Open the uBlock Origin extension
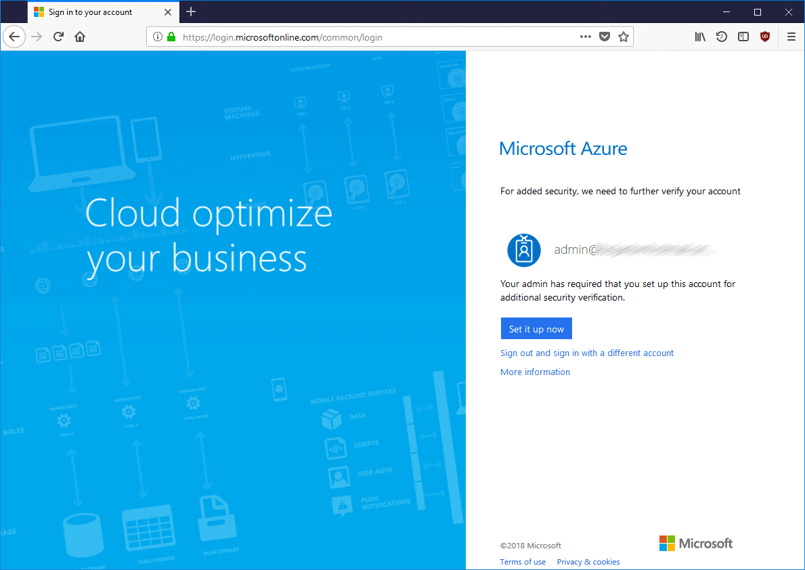The image size is (805, 570). pyautogui.click(x=765, y=37)
